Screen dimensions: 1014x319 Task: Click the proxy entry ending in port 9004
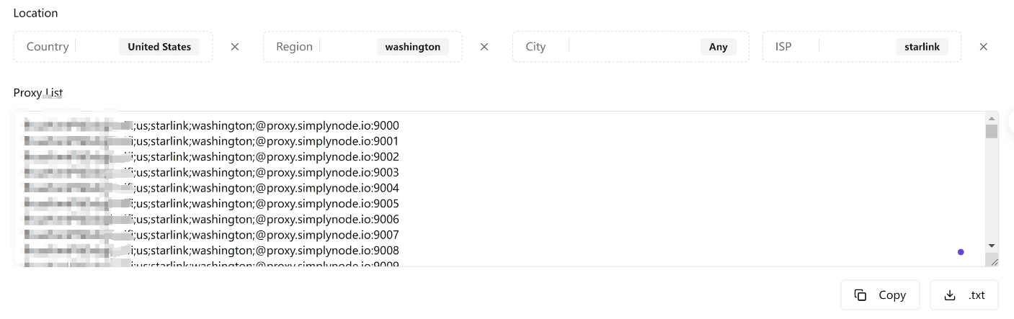pyautogui.click(x=211, y=188)
